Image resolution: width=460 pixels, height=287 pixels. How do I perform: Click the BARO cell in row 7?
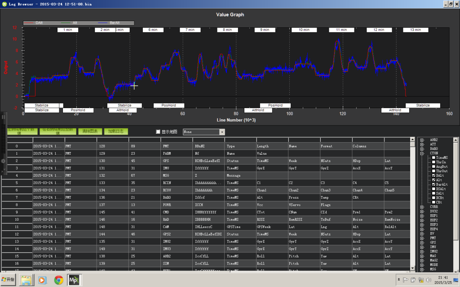pyautogui.click(x=177, y=197)
